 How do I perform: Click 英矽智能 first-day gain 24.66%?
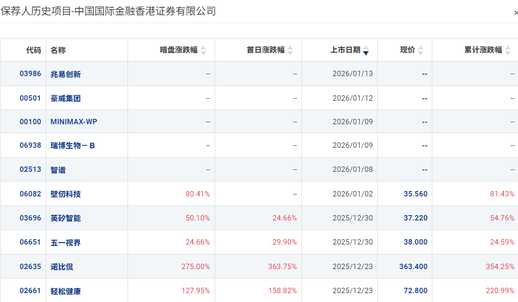pos(285,218)
